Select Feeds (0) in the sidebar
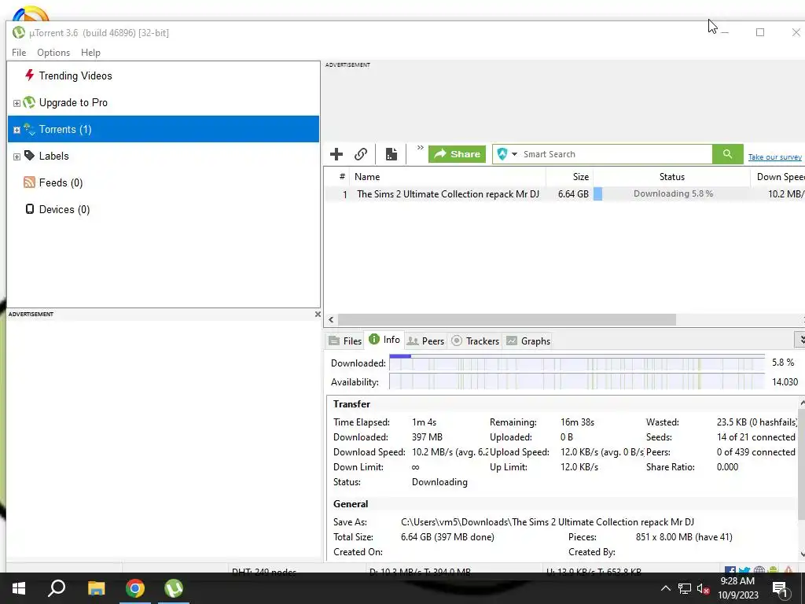805x604 pixels. point(61,182)
